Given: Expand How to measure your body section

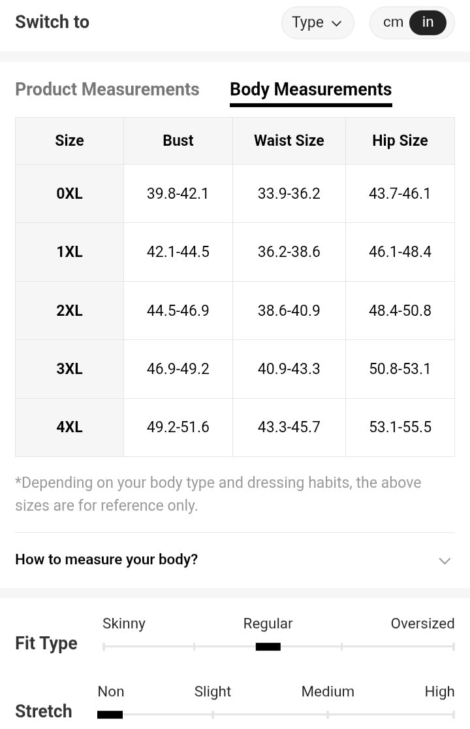Looking at the screenshot, I should [106, 560].
